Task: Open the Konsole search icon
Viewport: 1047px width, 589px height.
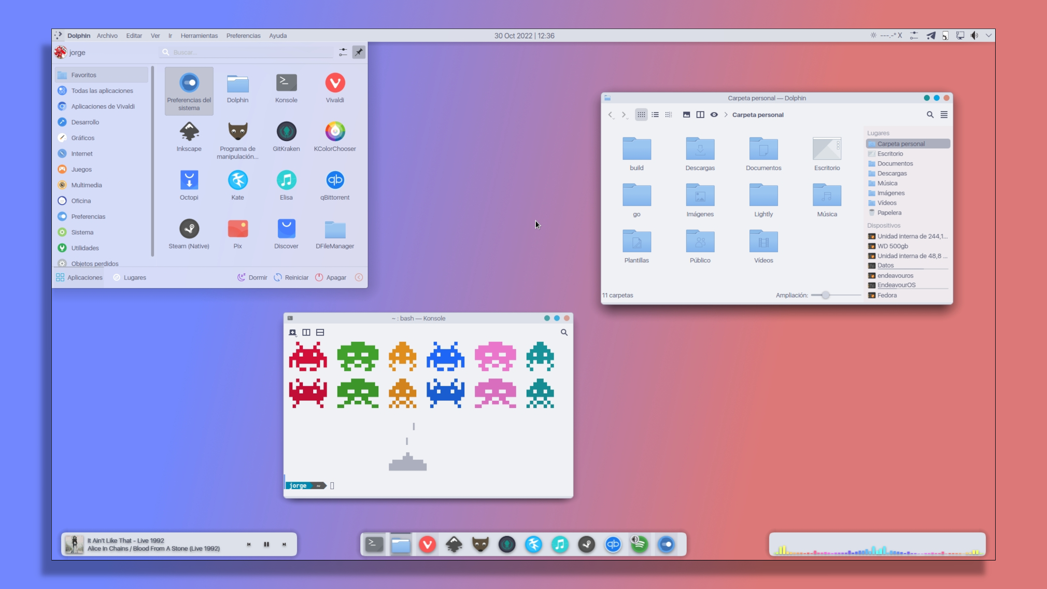Action: point(564,332)
